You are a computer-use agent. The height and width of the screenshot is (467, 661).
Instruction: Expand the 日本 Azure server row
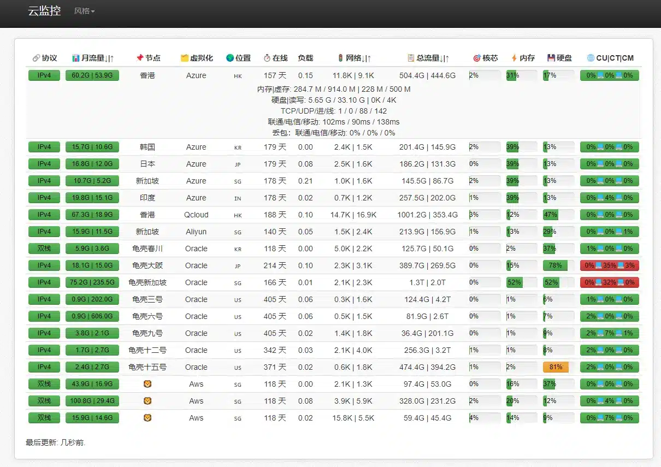click(333, 164)
